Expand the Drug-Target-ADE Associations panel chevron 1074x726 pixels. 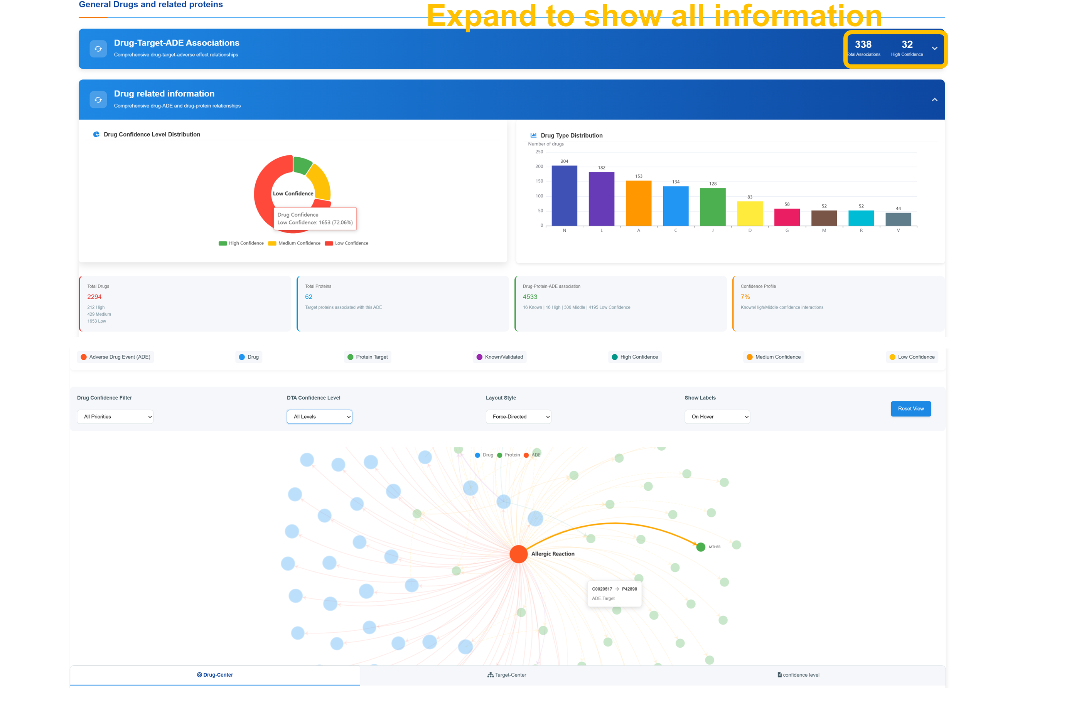[x=934, y=49]
